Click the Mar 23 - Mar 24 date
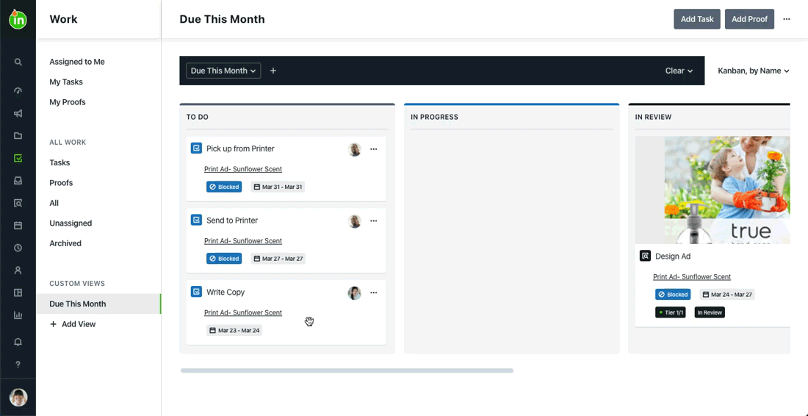Viewport: 808px width, 416px height. 234,330
